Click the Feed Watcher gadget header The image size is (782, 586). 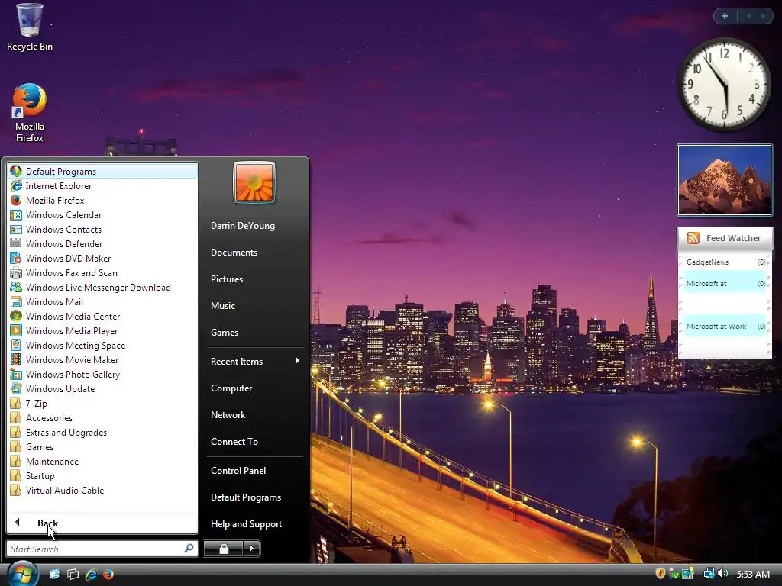725,238
